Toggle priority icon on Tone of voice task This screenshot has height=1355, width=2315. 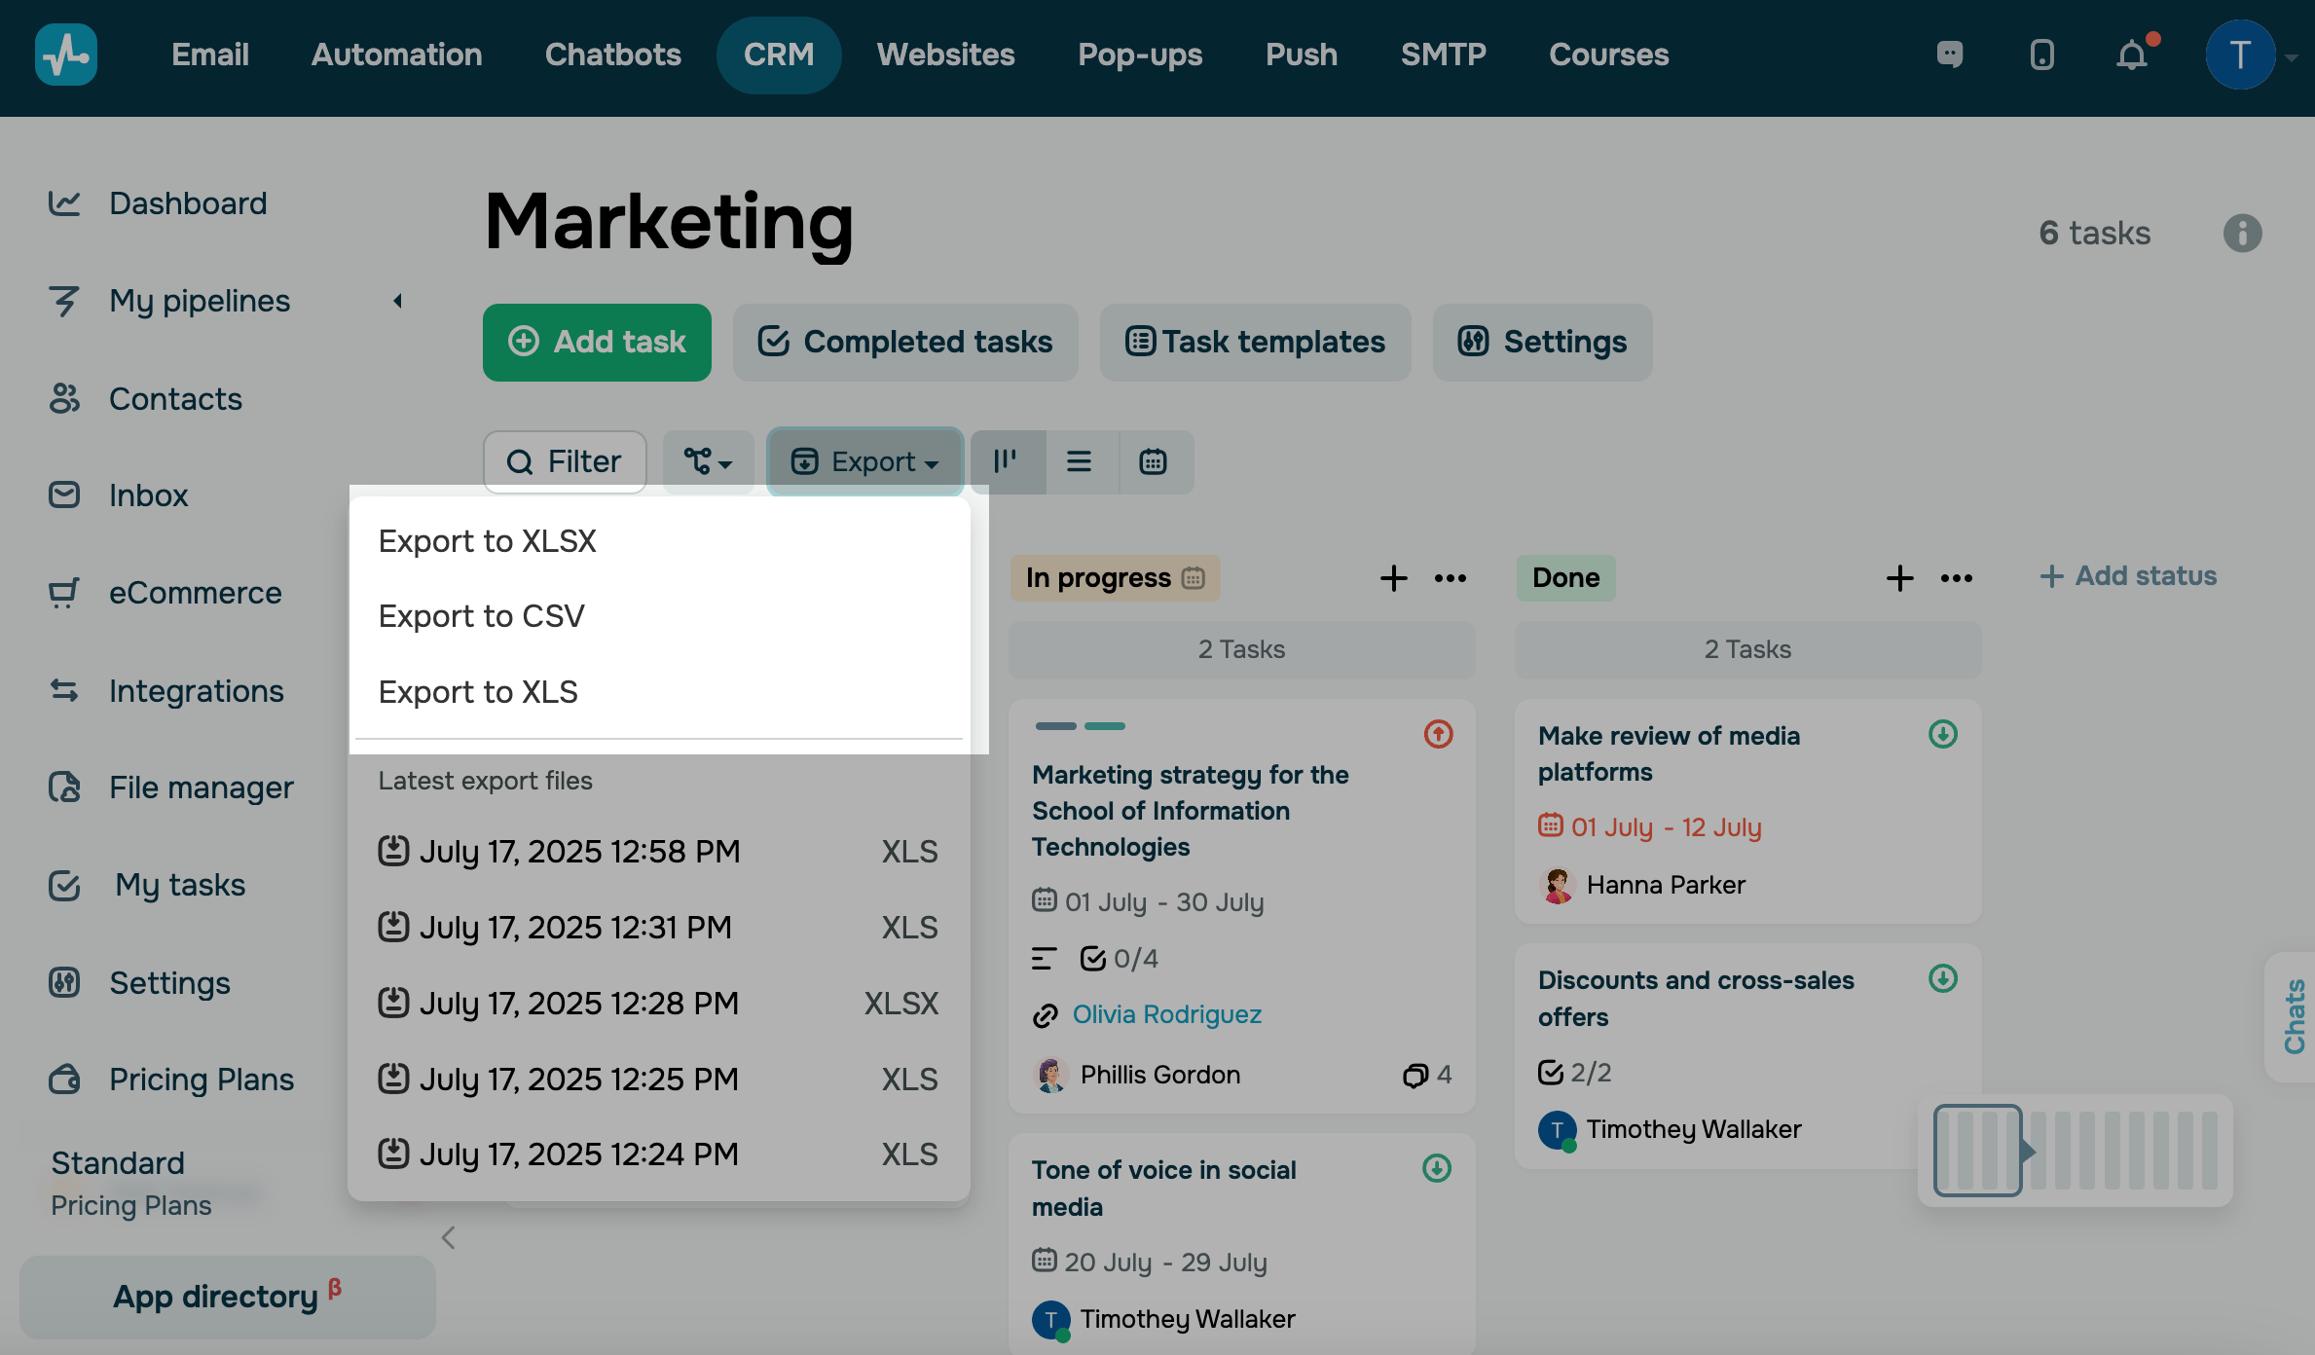1437,1168
